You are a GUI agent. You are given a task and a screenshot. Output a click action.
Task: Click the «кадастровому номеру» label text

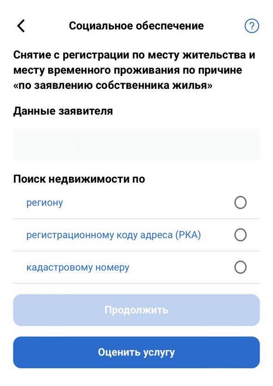pyautogui.click(x=78, y=267)
